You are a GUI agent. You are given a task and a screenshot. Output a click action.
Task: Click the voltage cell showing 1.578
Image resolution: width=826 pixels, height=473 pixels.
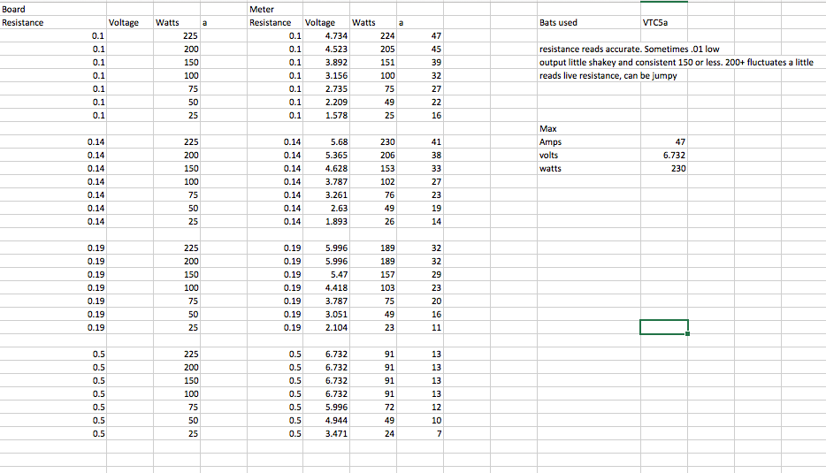coord(325,116)
